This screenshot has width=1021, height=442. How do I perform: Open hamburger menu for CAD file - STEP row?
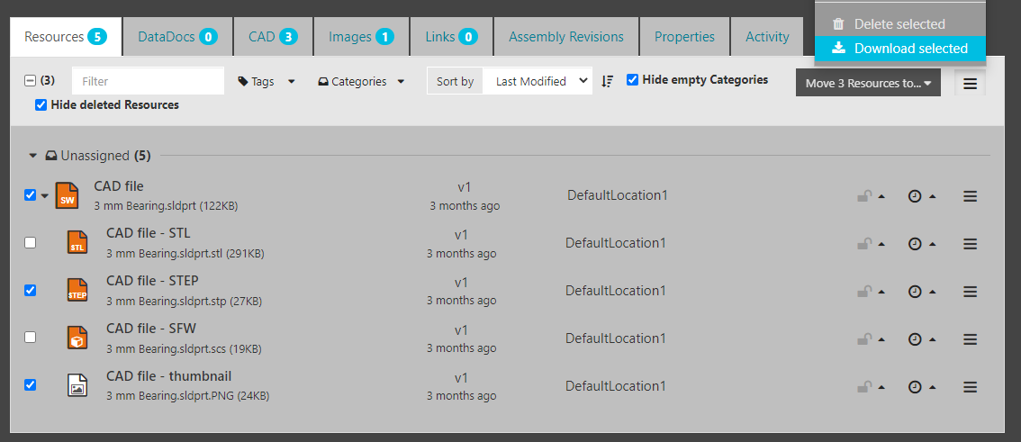point(970,292)
